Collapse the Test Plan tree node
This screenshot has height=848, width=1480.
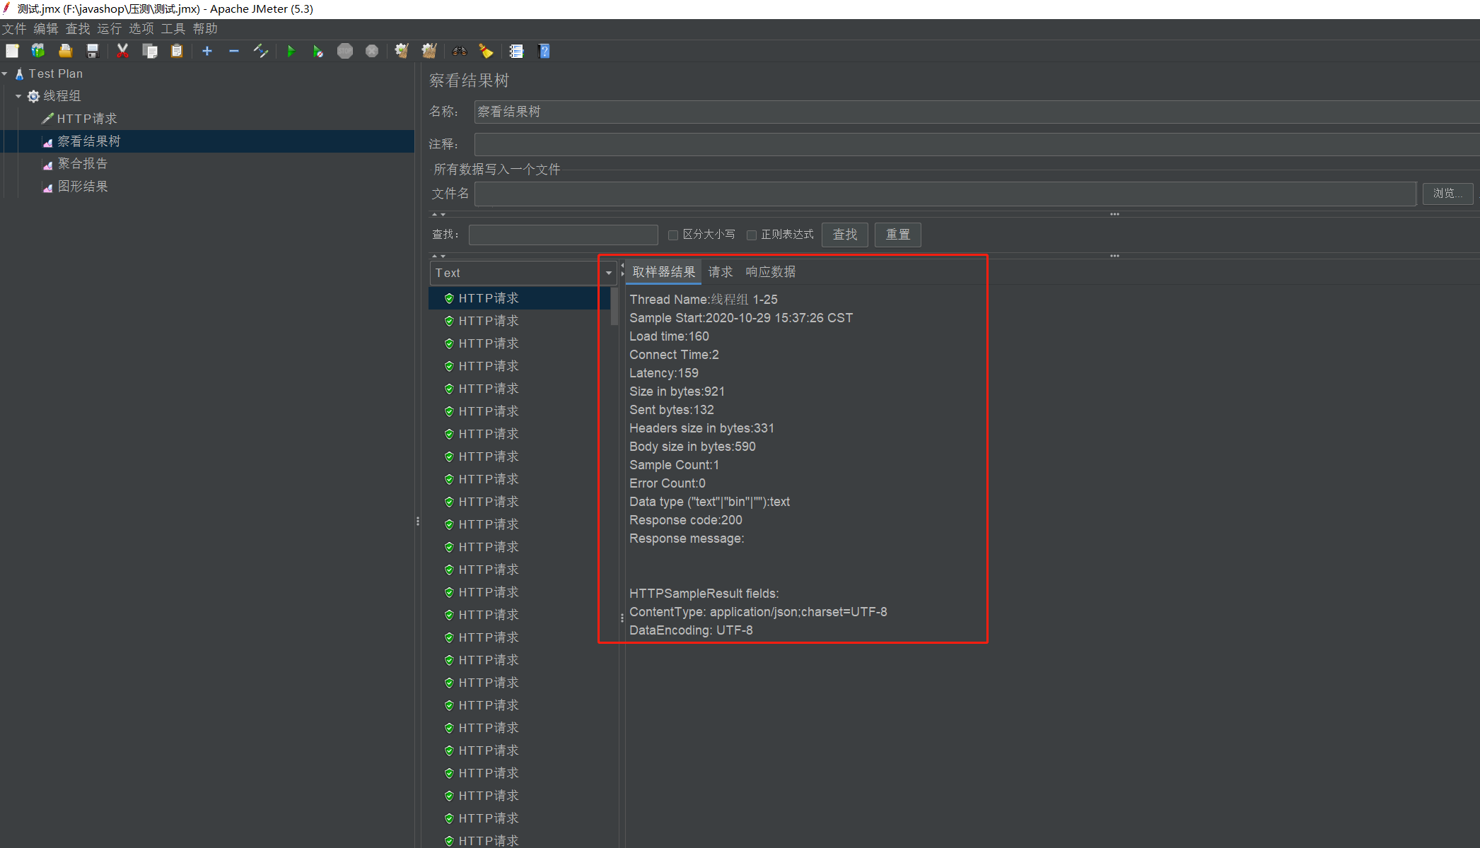pos(5,73)
